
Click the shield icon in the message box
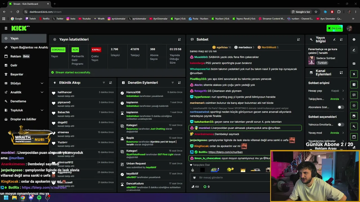tap(194, 178)
